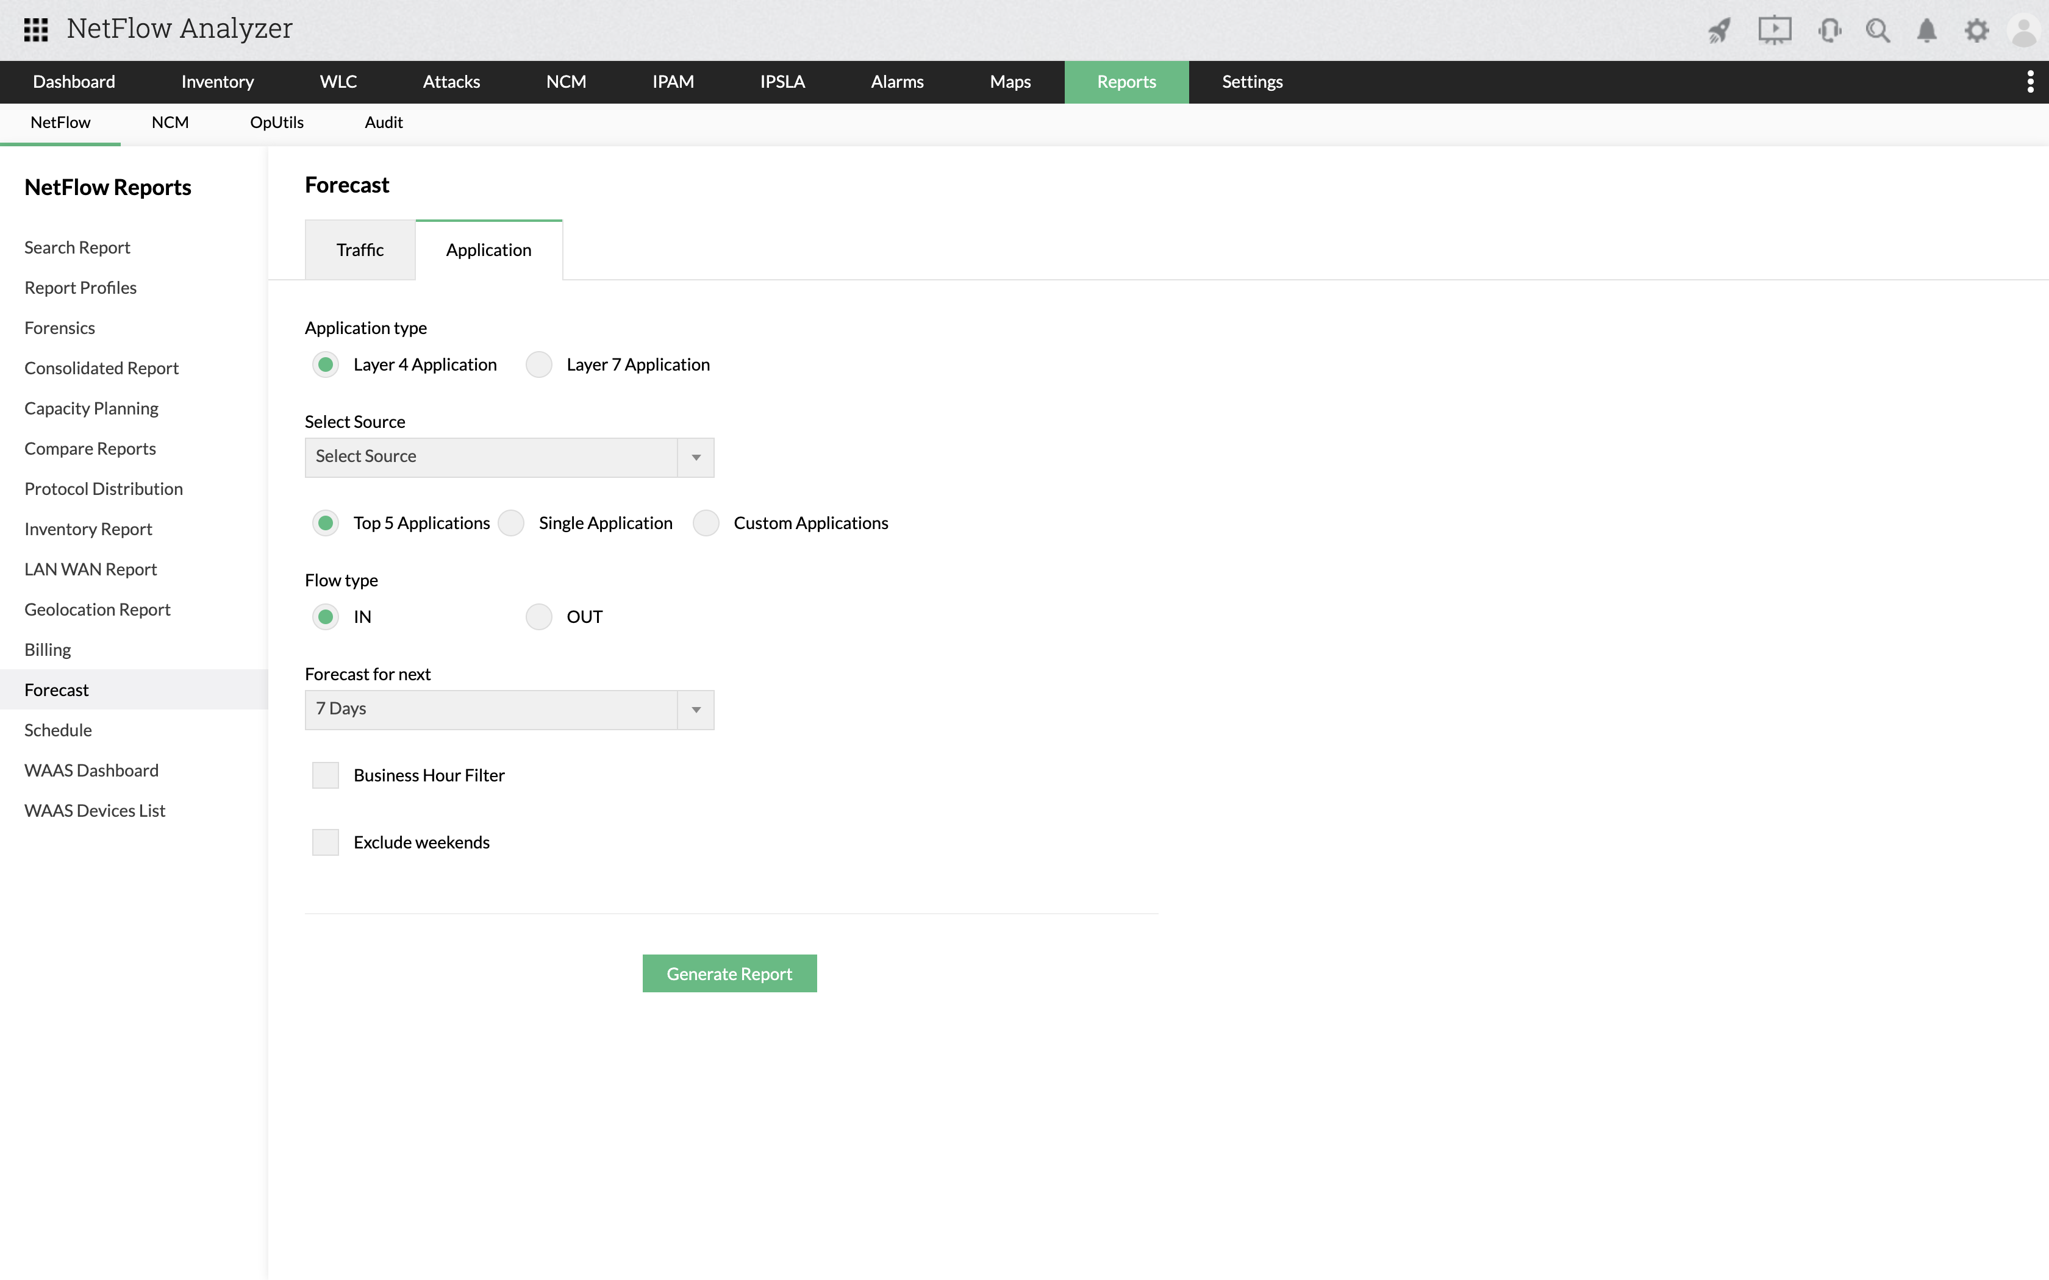Open the Alarms main menu
This screenshot has width=2049, height=1280.
[x=896, y=81]
